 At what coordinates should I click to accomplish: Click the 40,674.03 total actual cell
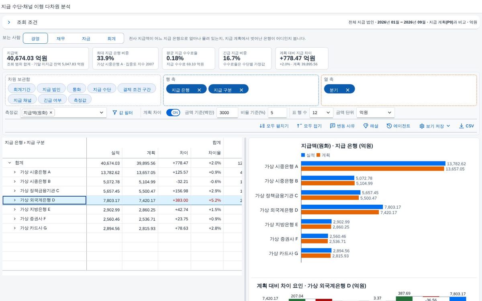(104, 163)
